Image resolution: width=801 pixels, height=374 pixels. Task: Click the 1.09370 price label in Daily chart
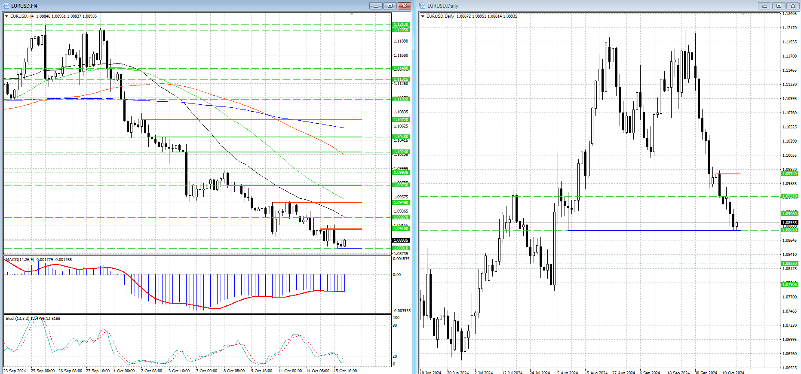(x=789, y=196)
